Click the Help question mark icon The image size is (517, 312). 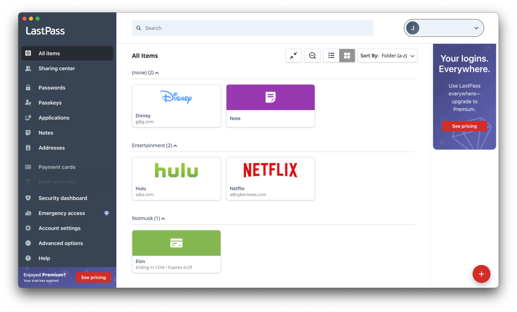tap(28, 258)
